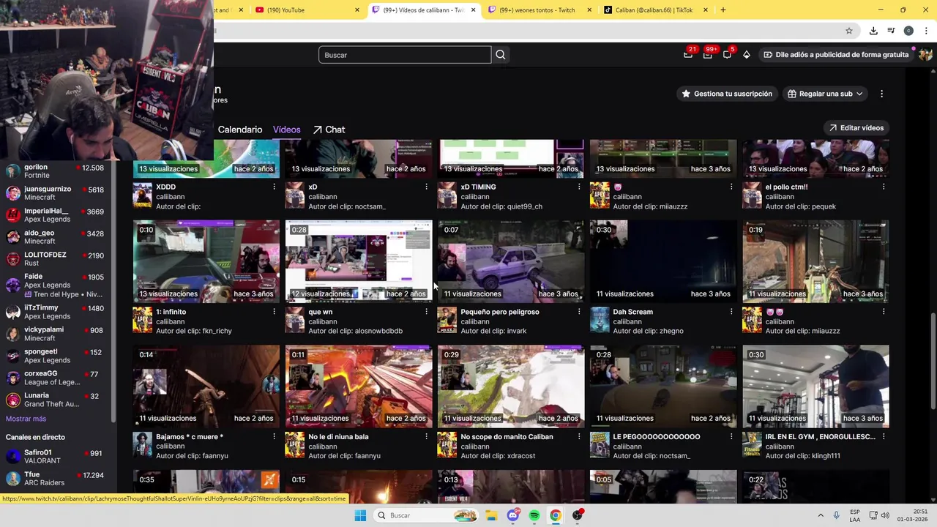This screenshot has width=937, height=527.
Task: Click the ESP LAA language indicator
Action: (855, 515)
